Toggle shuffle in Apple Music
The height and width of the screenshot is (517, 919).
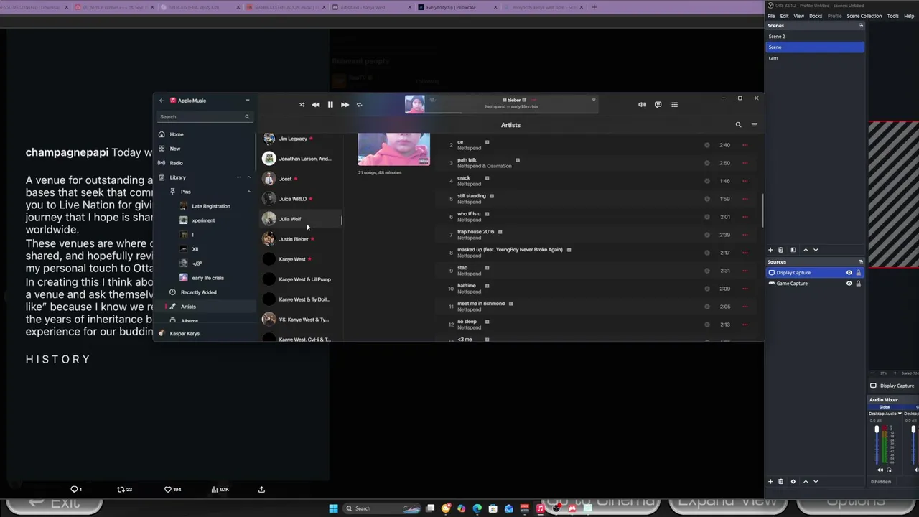[302, 105]
